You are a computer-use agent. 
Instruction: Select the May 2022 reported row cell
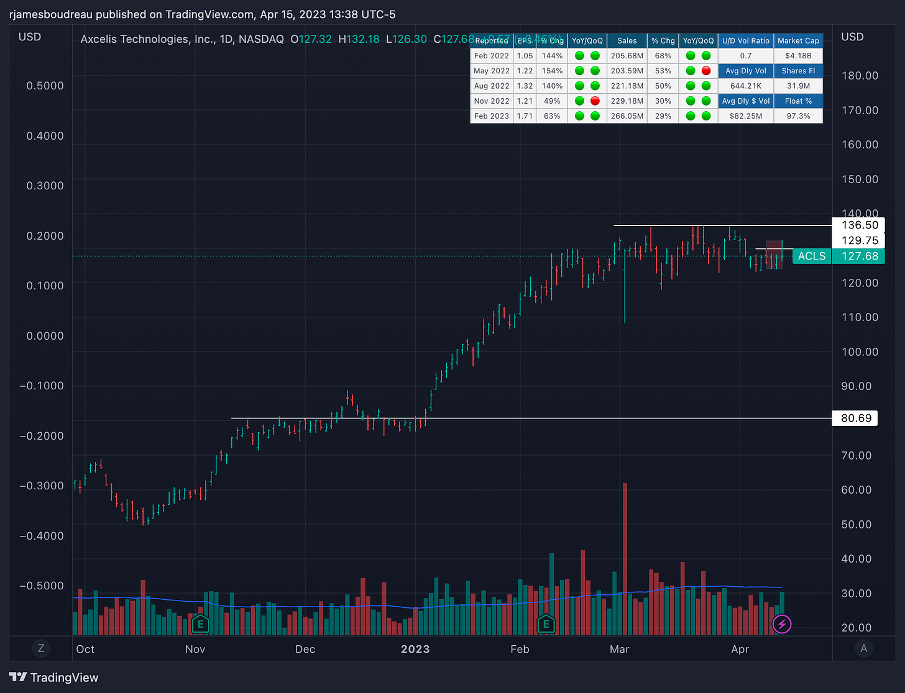tap(492, 71)
